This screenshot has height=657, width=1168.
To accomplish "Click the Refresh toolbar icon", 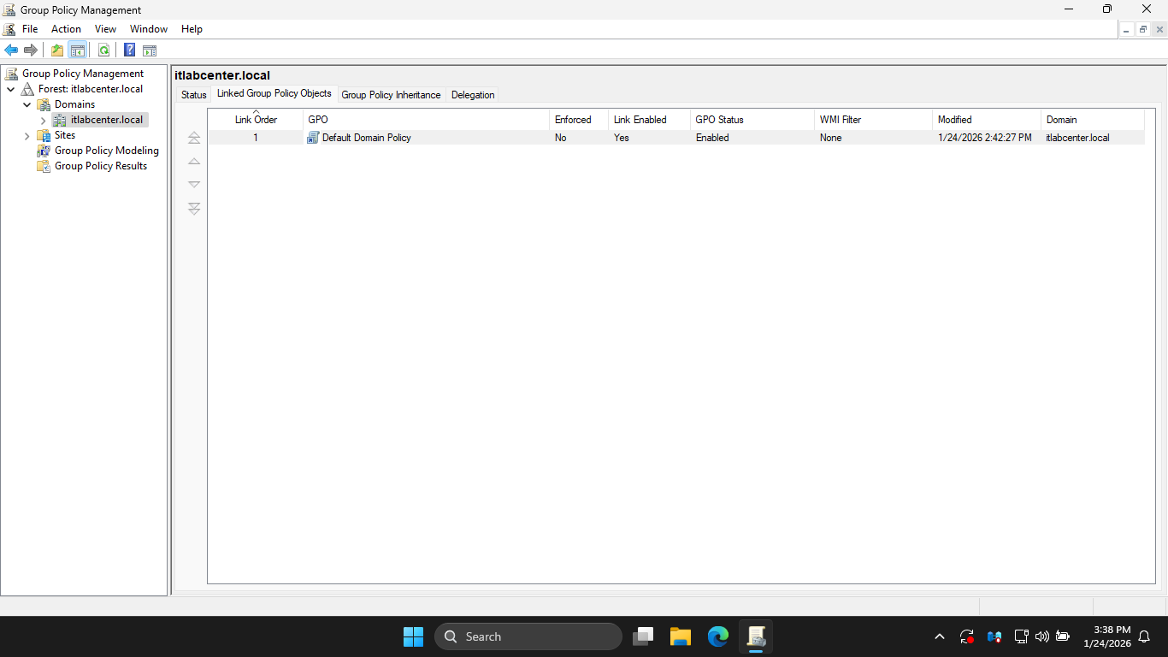I will [x=103, y=50].
